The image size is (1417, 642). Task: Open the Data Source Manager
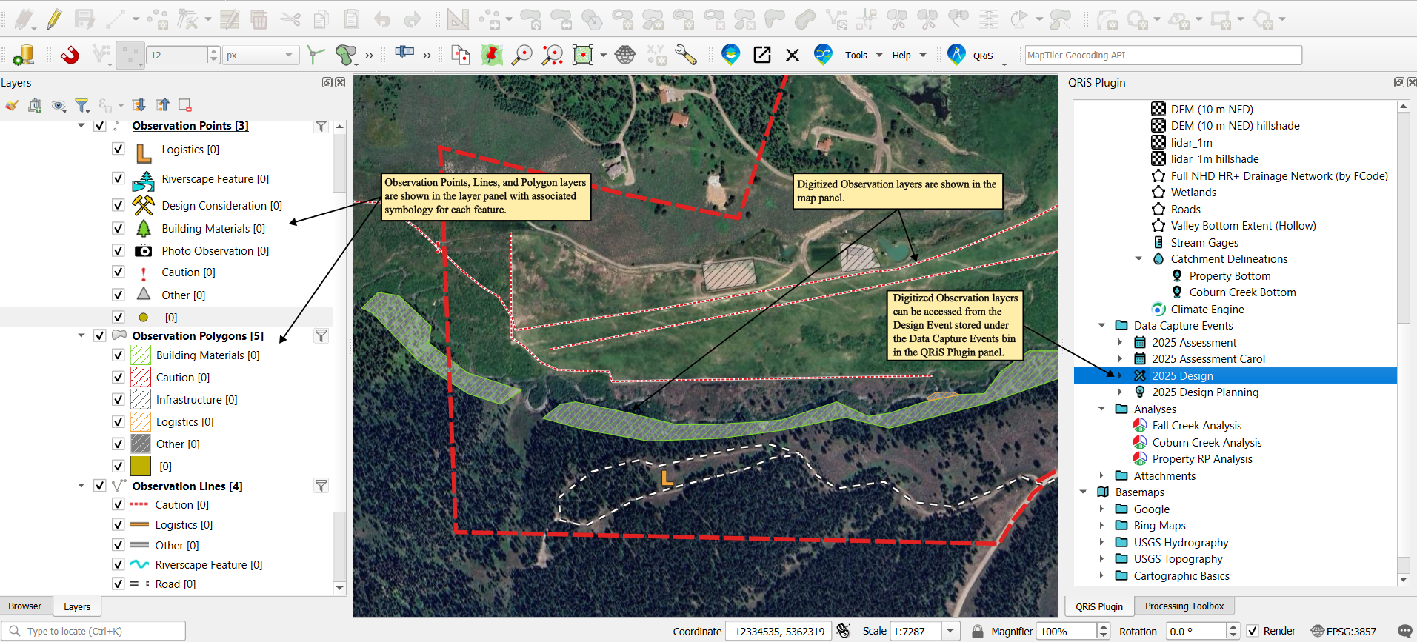pyautogui.click(x=24, y=55)
